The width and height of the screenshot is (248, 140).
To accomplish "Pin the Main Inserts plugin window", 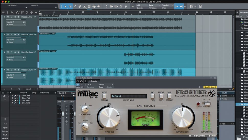I will pos(211,78).
